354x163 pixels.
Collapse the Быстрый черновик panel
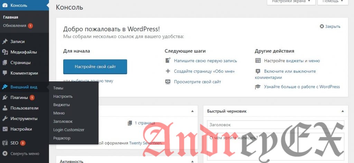click(x=343, y=111)
